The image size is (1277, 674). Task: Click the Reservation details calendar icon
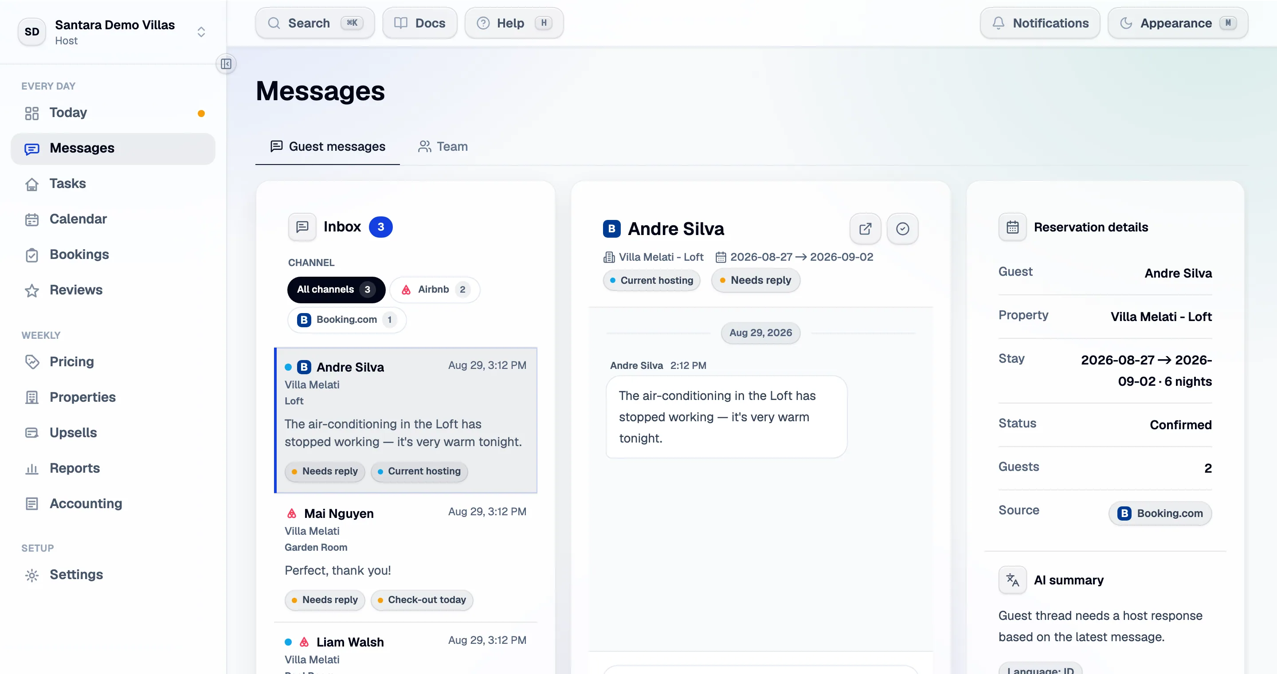click(1012, 227)
